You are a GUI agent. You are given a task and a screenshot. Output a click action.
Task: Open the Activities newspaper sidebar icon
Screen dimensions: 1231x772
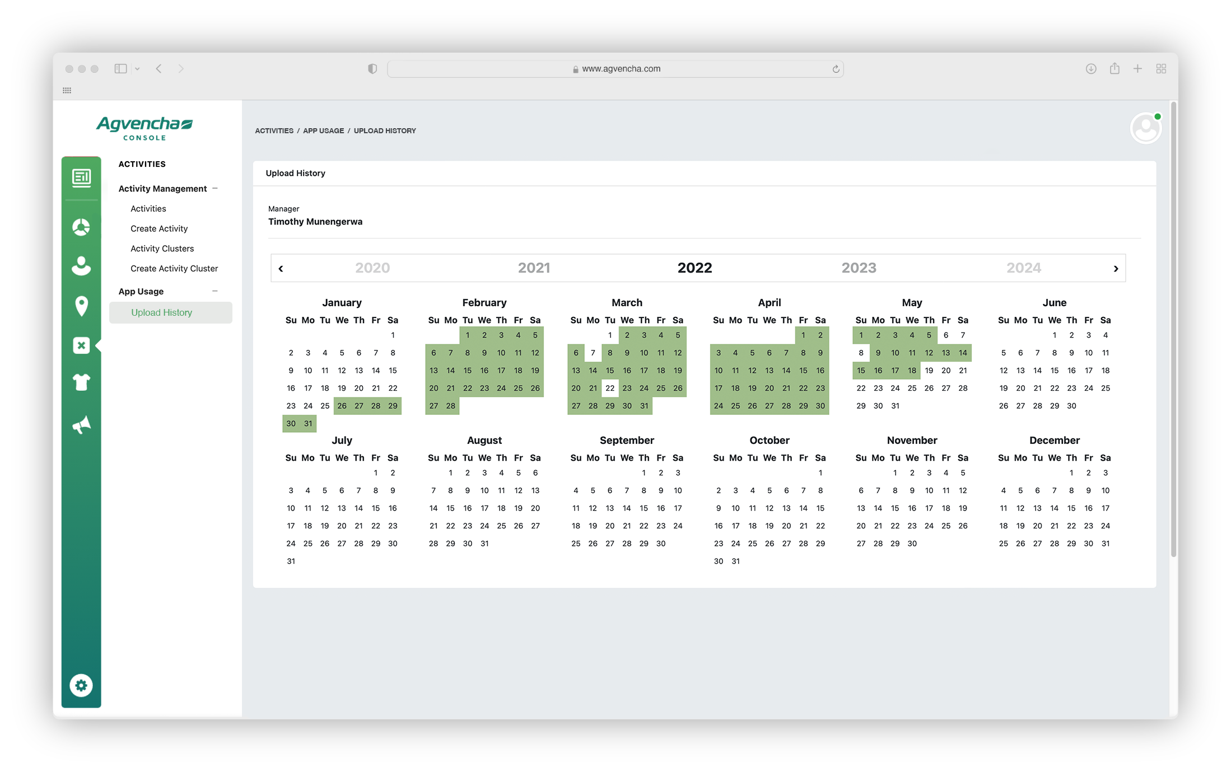tap(81, 178)
